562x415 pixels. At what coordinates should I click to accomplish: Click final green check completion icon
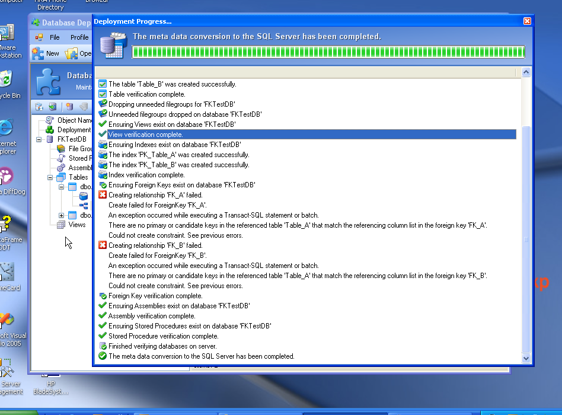point(103,356)
